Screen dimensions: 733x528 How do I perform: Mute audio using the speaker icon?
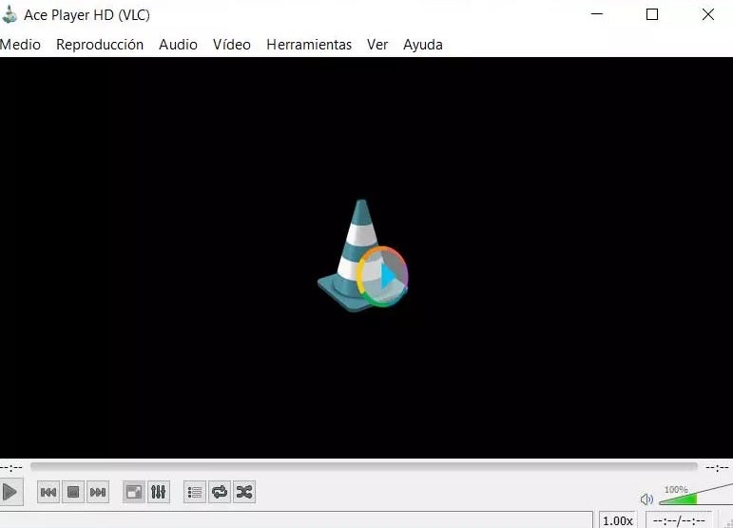646,499
